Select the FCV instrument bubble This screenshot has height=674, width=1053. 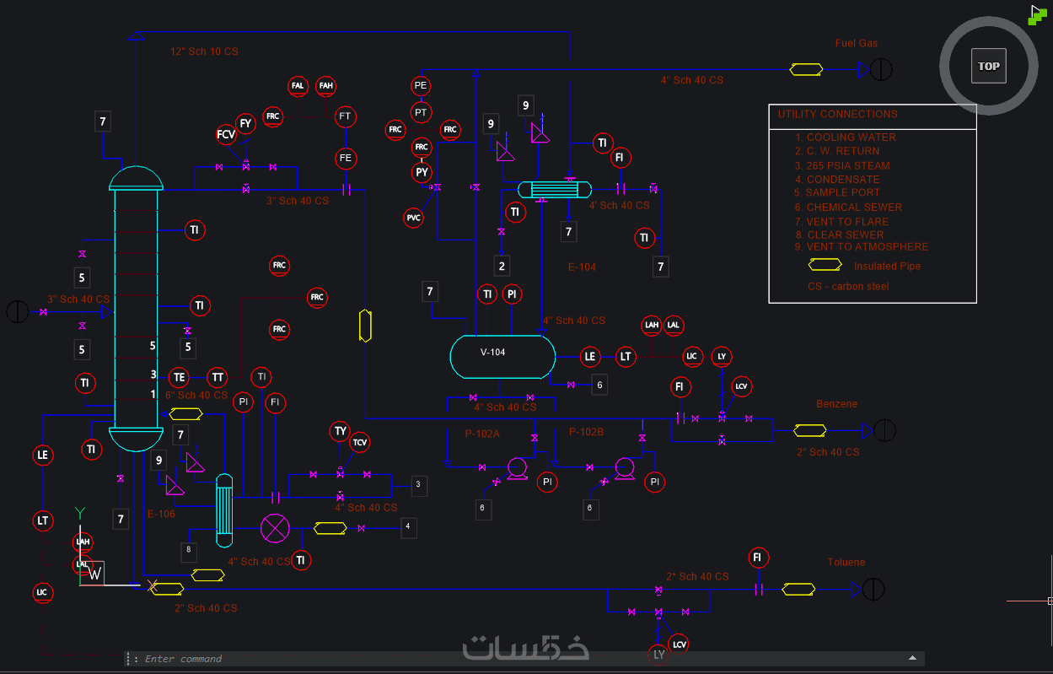[226, 134]
